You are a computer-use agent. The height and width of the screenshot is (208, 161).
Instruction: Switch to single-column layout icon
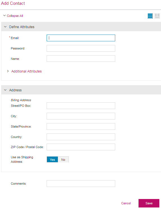point(150,16)
